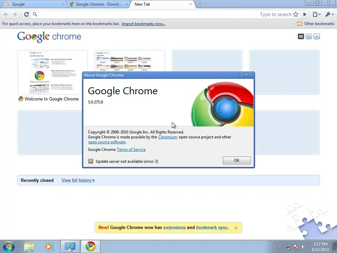
Task: Click the Copyright 2006-2010 Google Inc. text
Action: pos(136,132)
